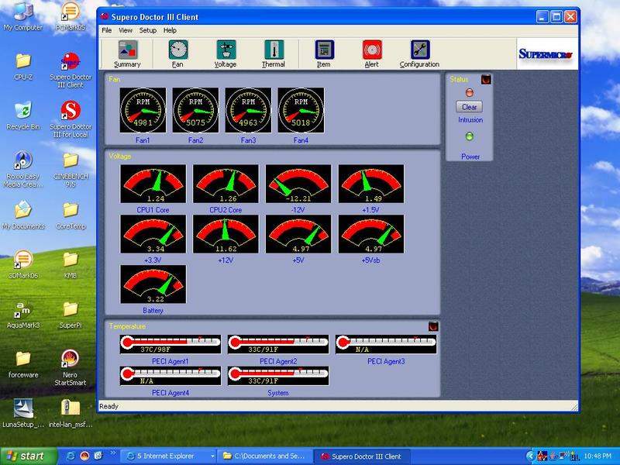Open the Configuration toolbar icon

[x=419, y=53]
